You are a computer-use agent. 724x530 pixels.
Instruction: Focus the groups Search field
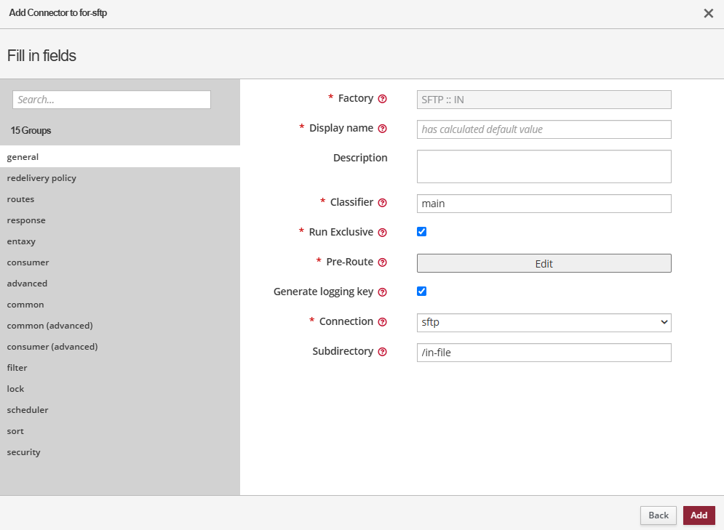(x=111, y=100)
